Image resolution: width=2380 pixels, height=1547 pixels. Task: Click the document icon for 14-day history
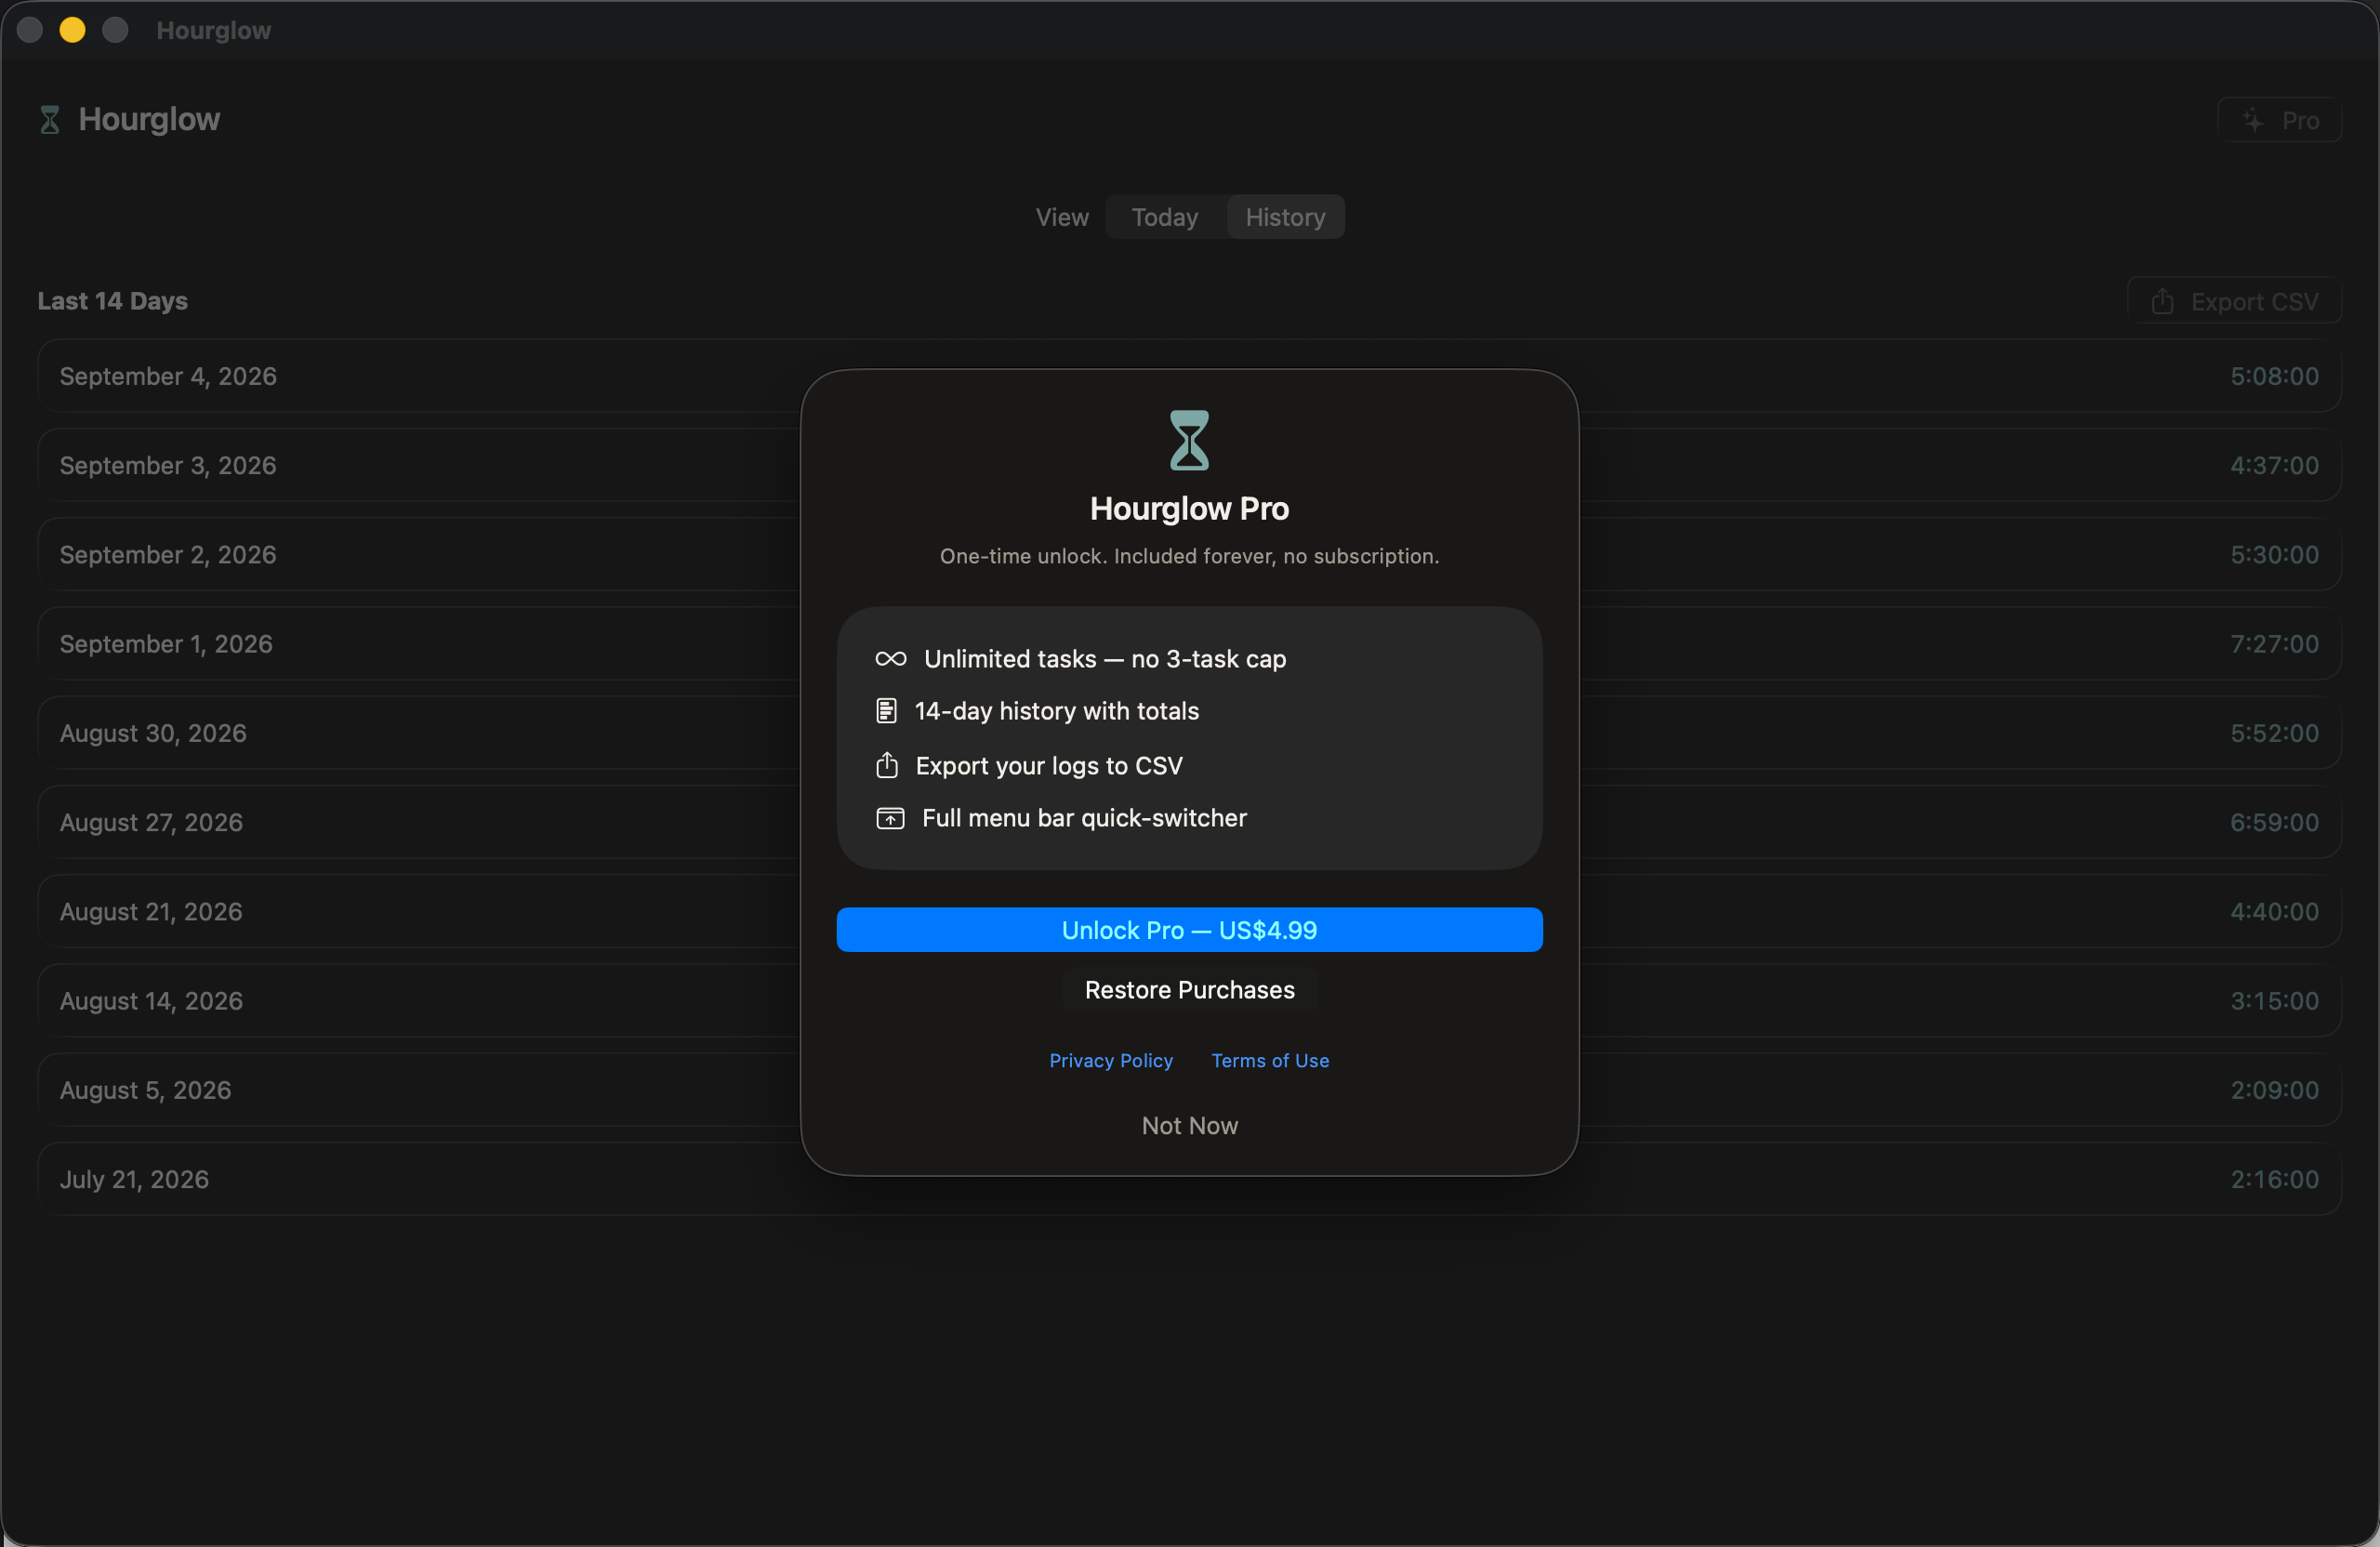click(886, 711)
